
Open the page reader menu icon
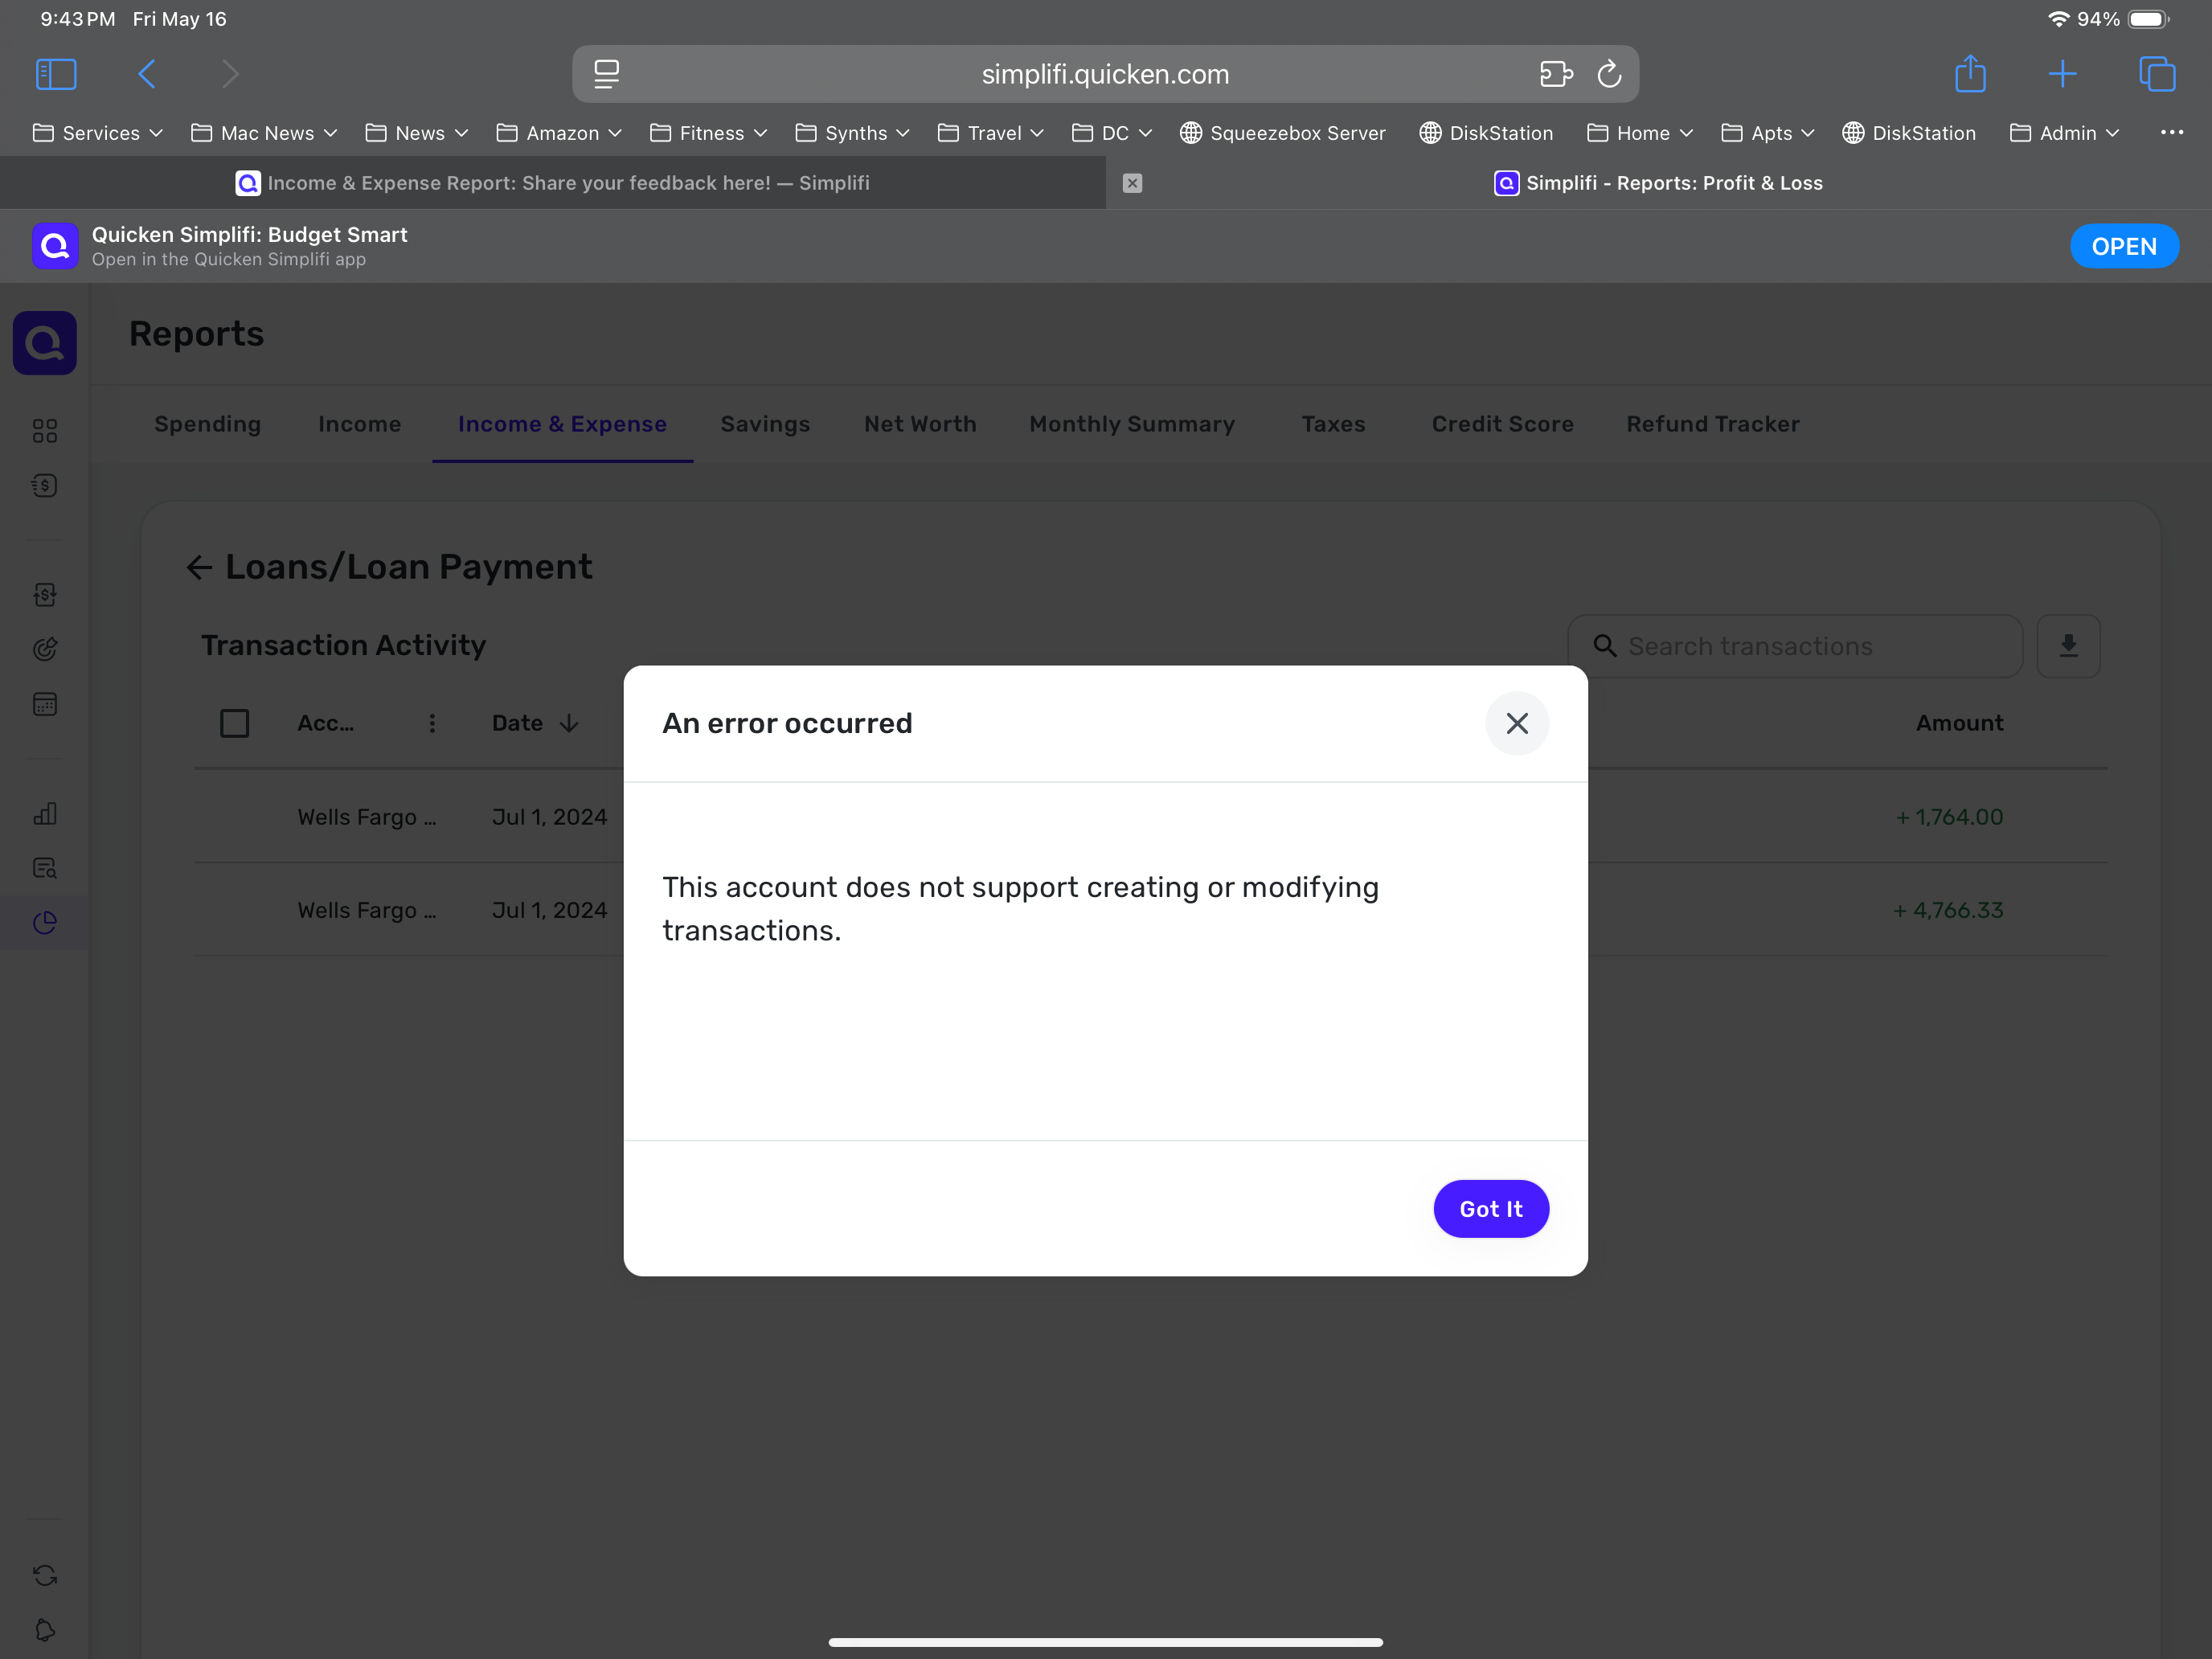pos(607,74)
